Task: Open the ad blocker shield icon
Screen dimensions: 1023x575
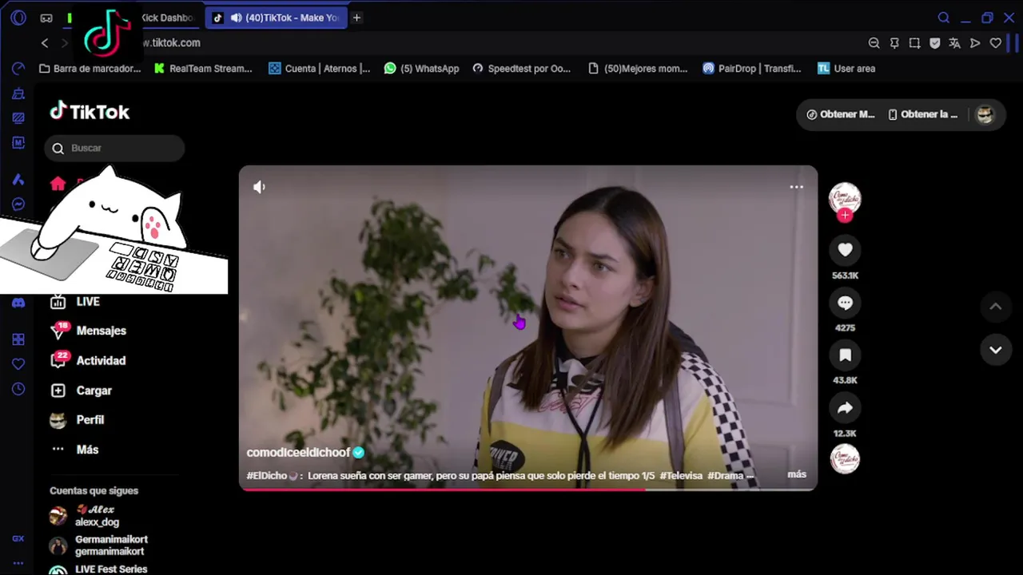Action: (x=934, y=43)
